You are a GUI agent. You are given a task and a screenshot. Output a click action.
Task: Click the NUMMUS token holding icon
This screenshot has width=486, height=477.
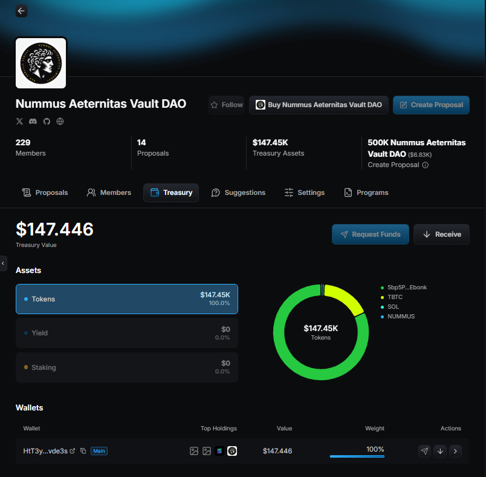(x=232, y=451)
